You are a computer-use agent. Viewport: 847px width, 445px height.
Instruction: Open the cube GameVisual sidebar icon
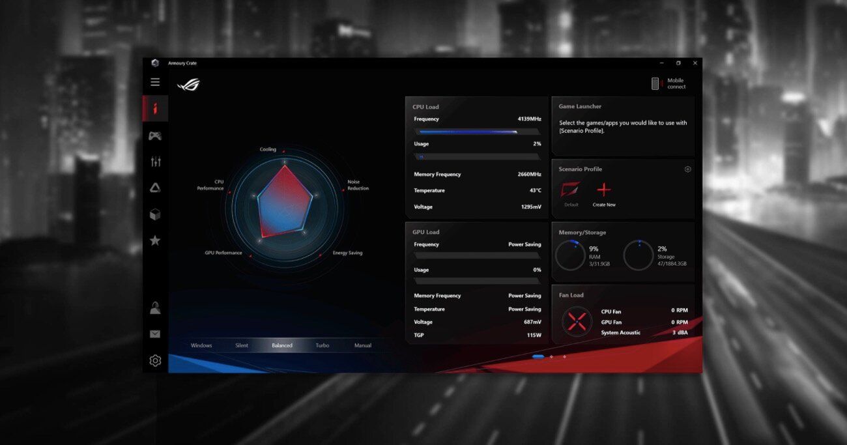pos(155,214)
